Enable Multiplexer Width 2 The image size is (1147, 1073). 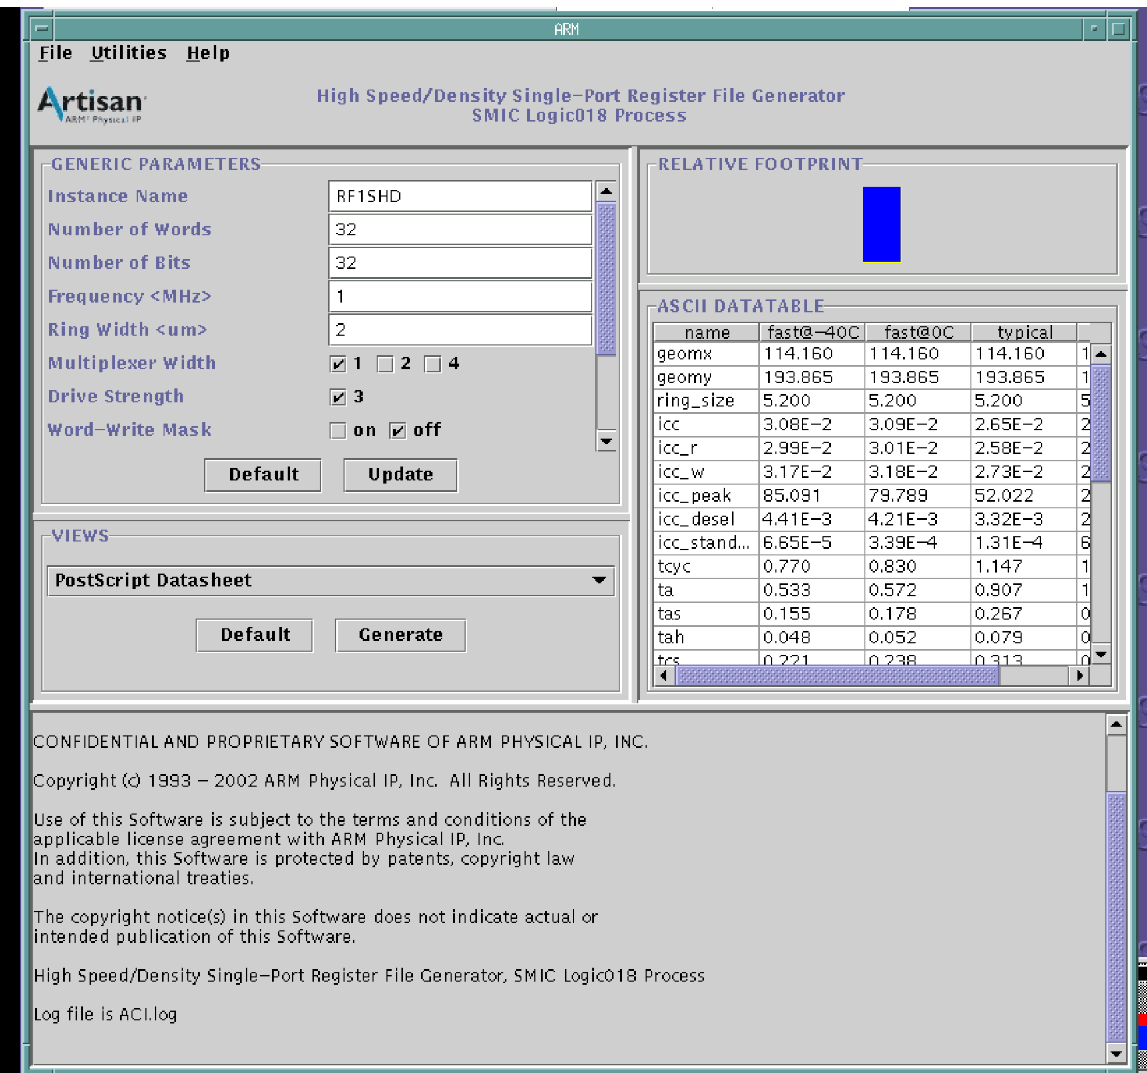(x=386, y=364)
